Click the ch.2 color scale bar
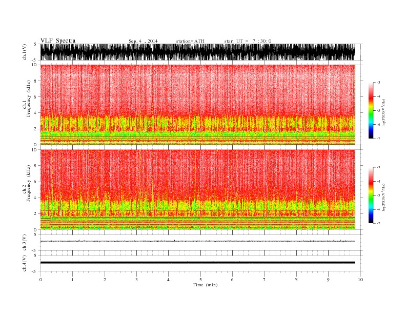The height and width of the screenshot is (314, 406). tap(371, 195)
